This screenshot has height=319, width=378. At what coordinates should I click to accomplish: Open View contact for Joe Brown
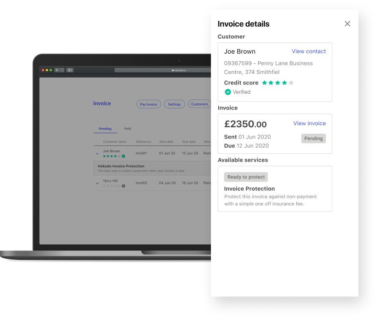tap(309, 51)
